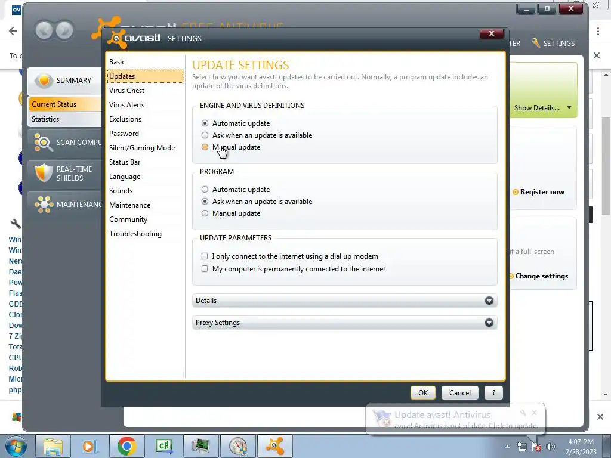Image resolution: width=611 pixels, height=458 pixels.
Task: Open the Community settings page
Action: pyautogui.click(x=145, y=219)
